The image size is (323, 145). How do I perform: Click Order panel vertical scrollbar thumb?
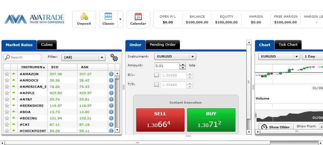click(249, 82)
